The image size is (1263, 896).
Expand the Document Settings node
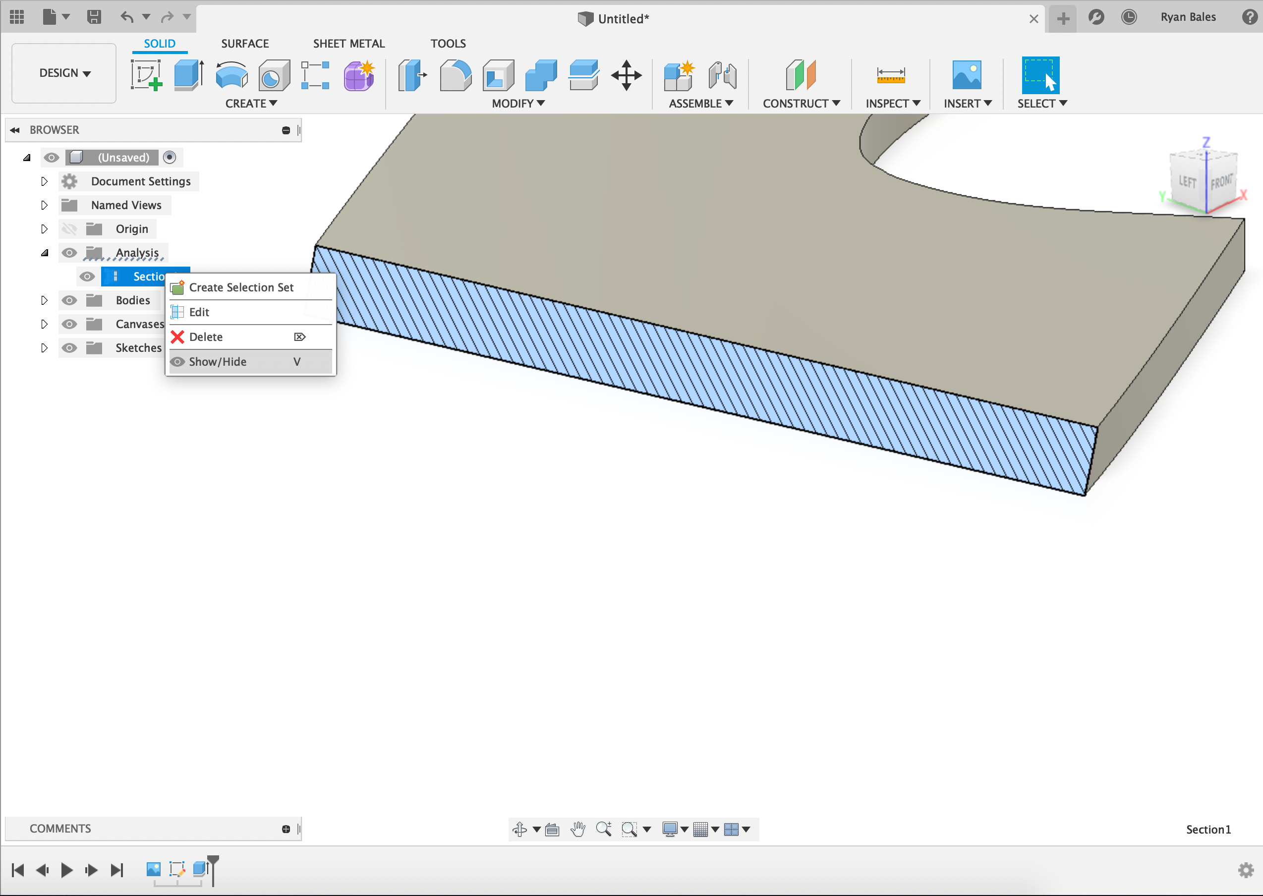click(44, 181)
